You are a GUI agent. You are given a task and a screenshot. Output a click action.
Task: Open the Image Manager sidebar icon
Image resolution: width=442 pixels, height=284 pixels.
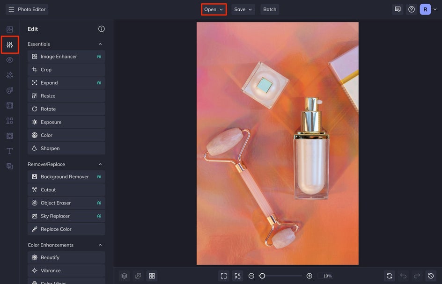coord(9,29)
